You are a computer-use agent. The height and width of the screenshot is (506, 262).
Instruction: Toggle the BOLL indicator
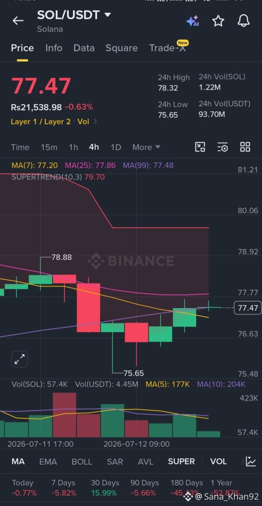82,461
